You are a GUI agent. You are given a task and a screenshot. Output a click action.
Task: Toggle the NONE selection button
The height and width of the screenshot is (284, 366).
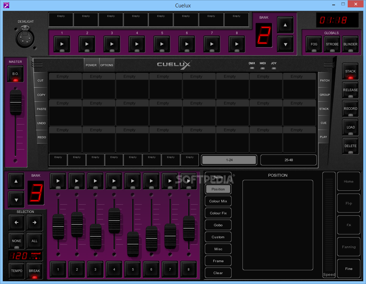[x=16, y=241]
